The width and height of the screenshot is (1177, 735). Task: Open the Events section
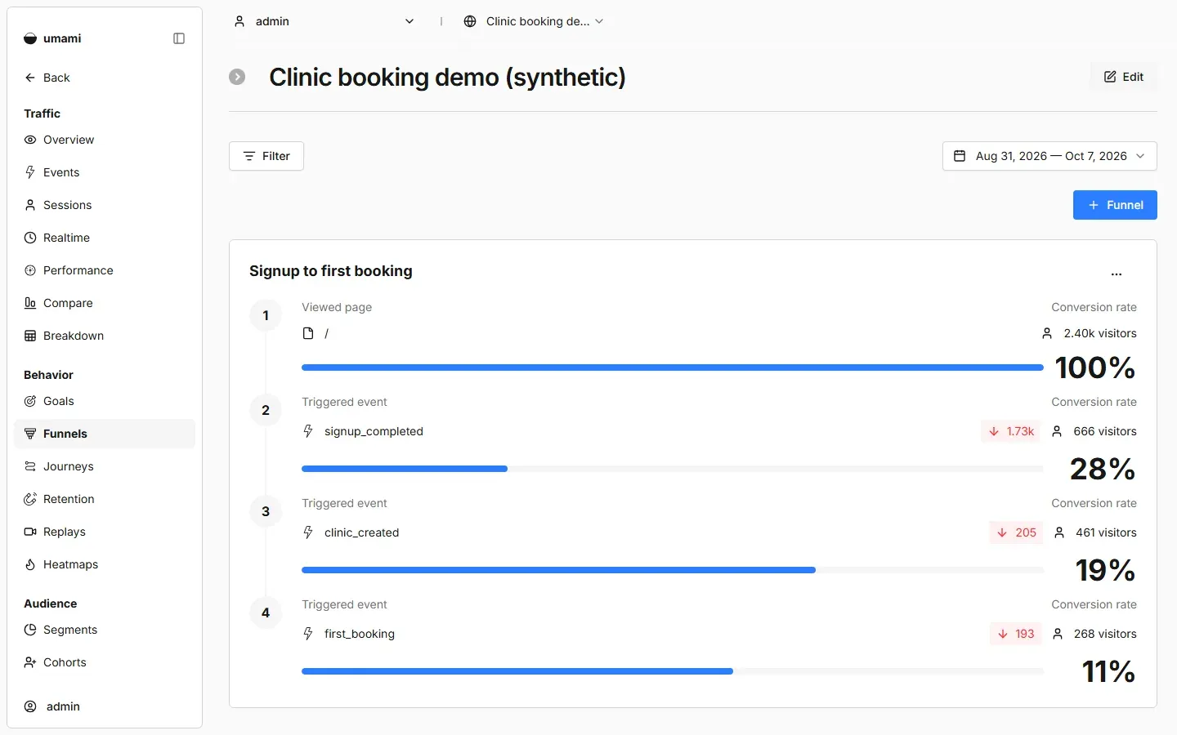pyautogui.click(x=105, y=172)
